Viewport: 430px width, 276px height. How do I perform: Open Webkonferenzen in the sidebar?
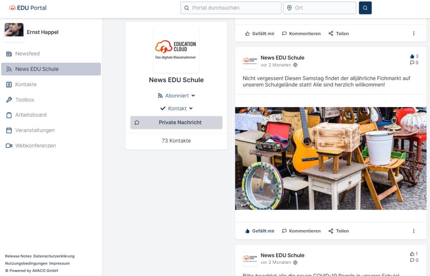[x=35, y=146]
